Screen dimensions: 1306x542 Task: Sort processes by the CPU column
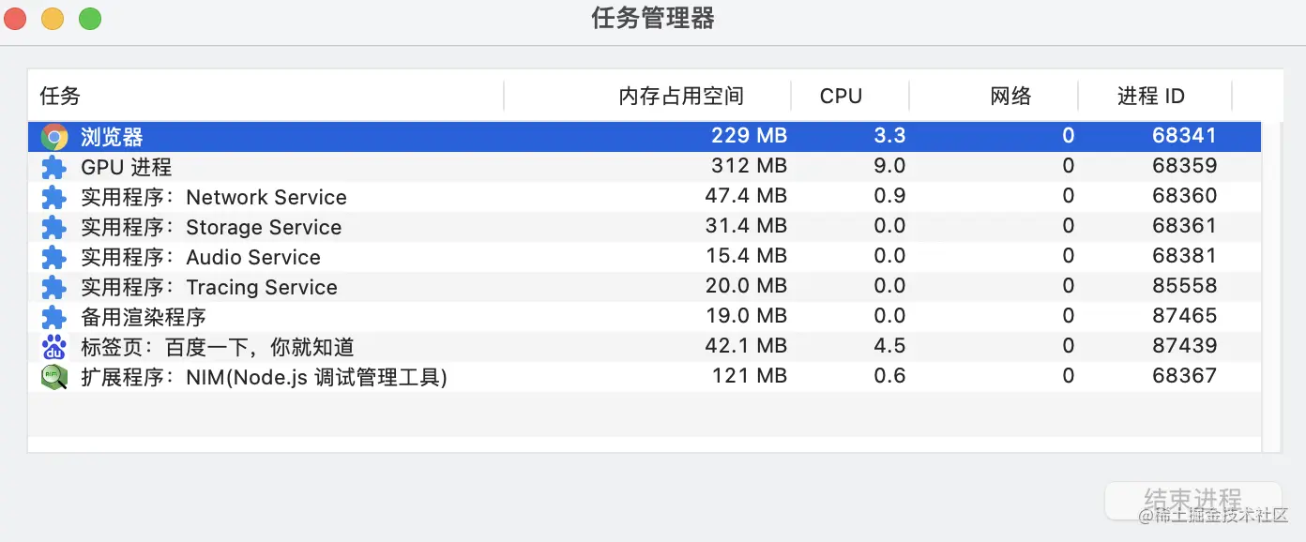coord(840,96)
